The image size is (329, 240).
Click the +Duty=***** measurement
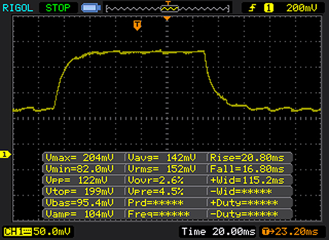[x=244, y=203]
